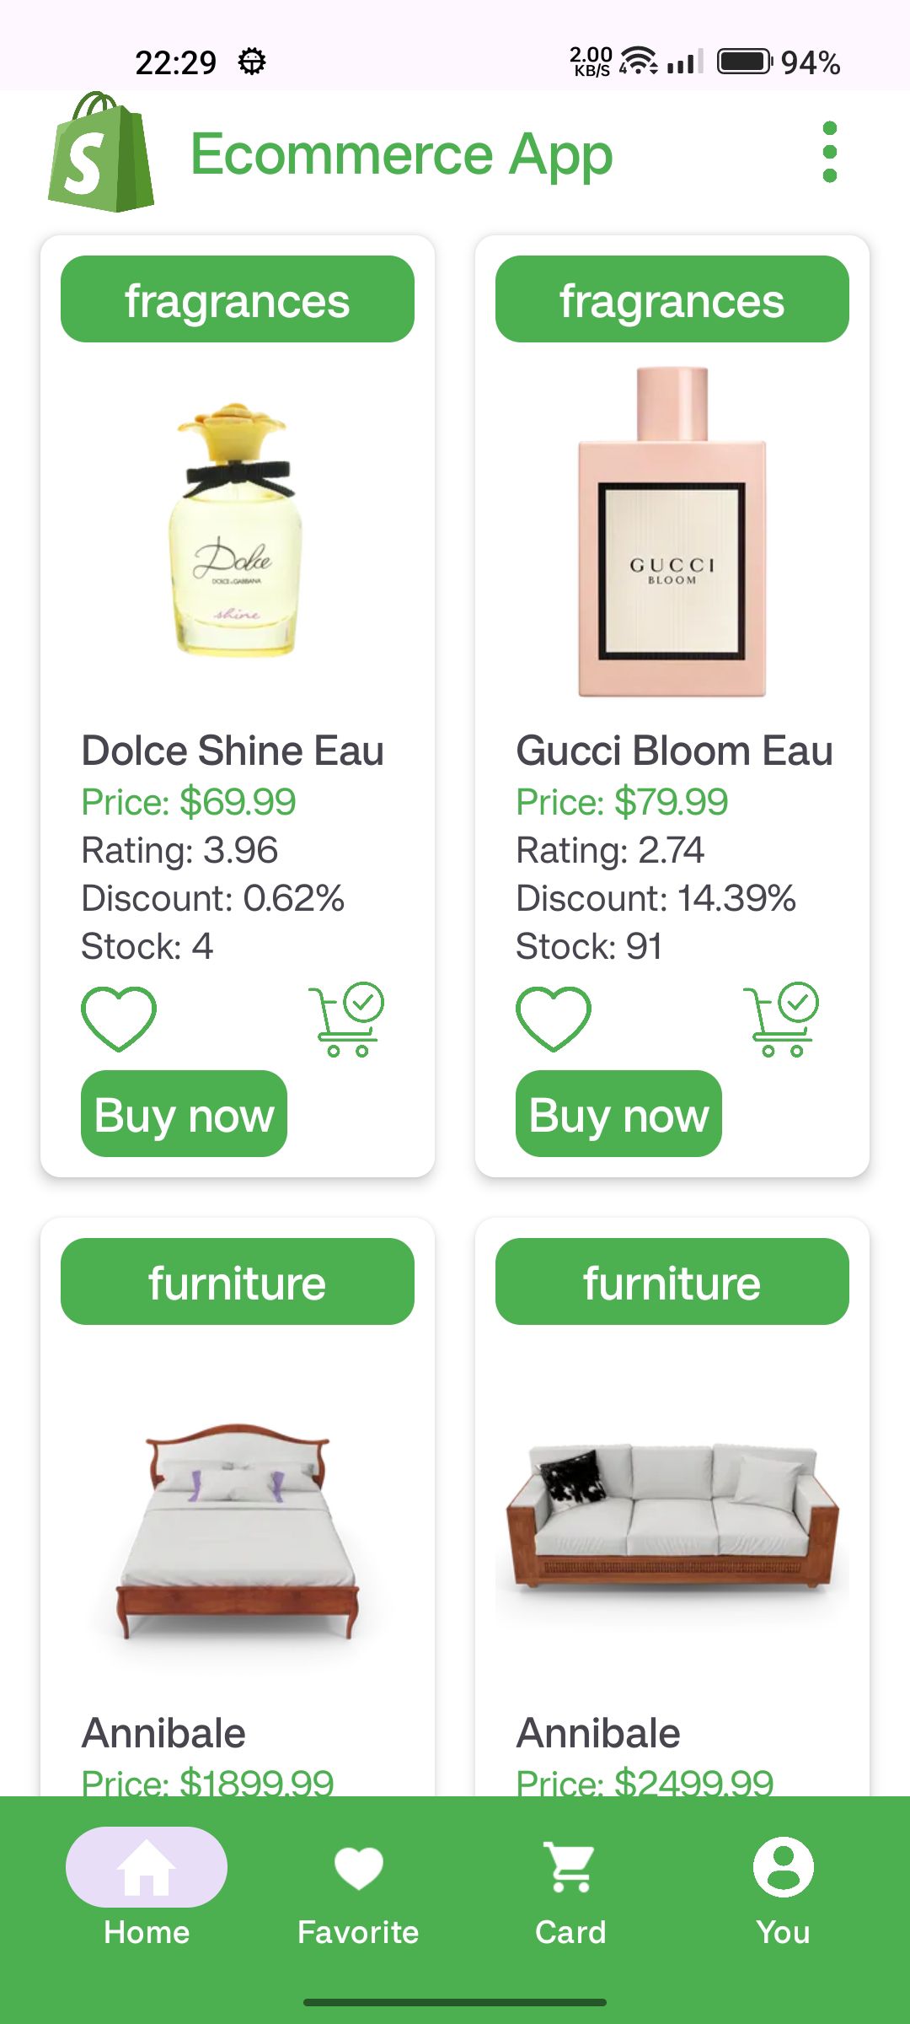The height and width of the screenshot is (2024, 910).
Task: Tap furniture category above the bed
Action: (238, 1282)
